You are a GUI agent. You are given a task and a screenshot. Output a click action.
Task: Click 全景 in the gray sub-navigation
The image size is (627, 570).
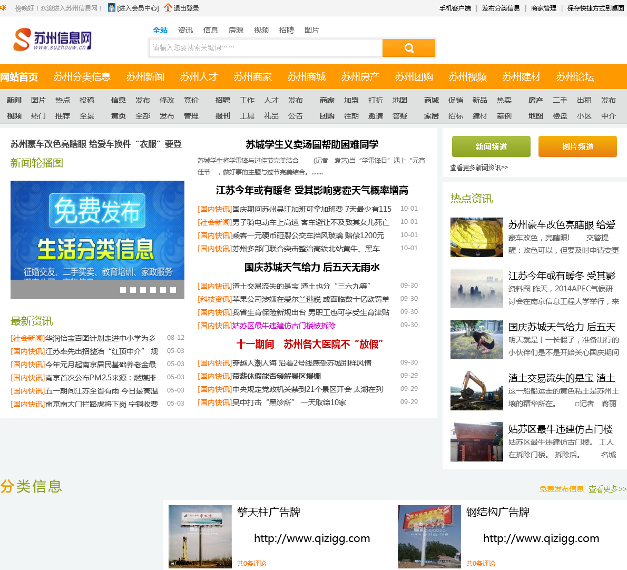click(87, 116)
